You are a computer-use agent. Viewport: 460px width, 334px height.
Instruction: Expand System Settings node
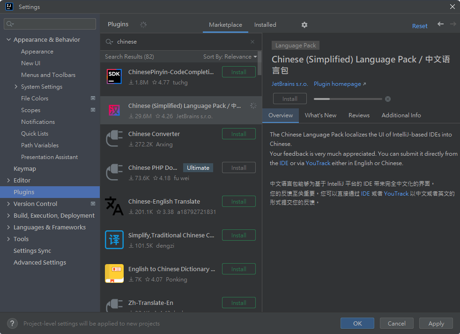click(16, 86)
